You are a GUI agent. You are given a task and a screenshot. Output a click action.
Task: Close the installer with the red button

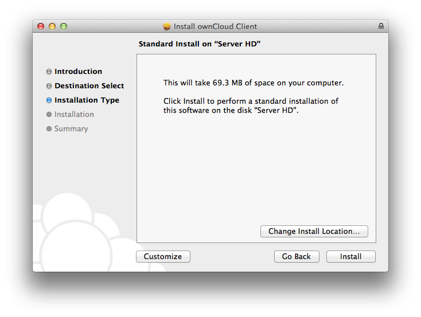(x=41, y=26)
